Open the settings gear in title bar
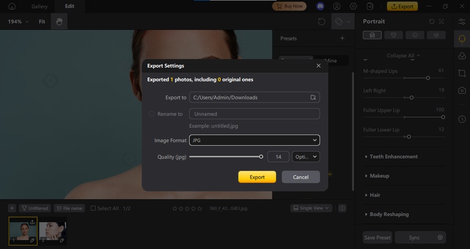 coord(354,6)
